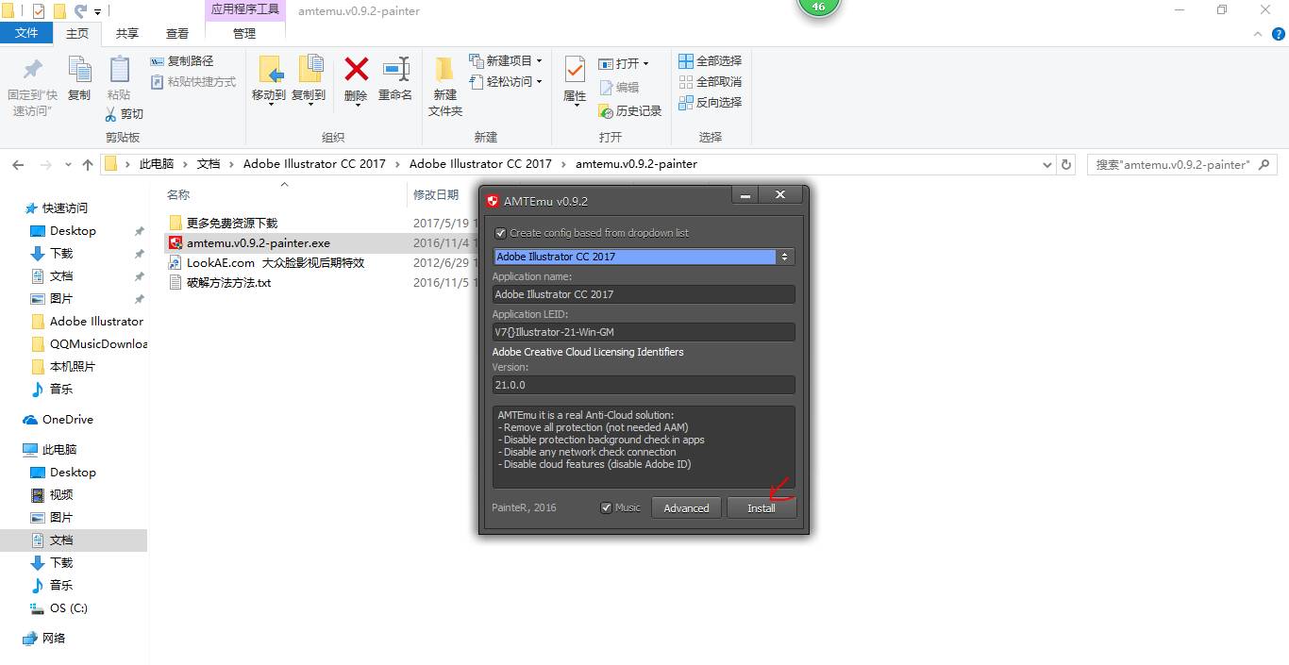
Task: Sort by the 名称 column header
Action: click(x=178, y=195)
